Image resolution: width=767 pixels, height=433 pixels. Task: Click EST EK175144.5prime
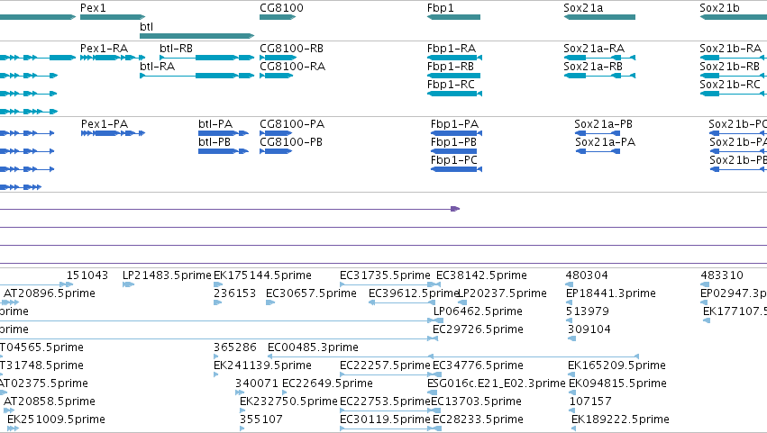(x=262, y=275)
